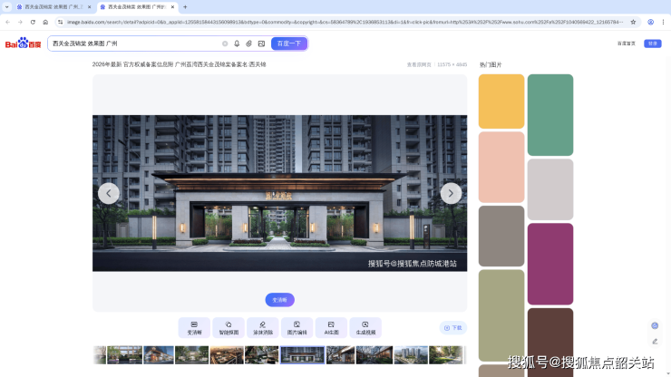Image resolution: width=671 pixels, height=377 pixels.
Task: Bookmark this page with star icon
Action: click(x=633, y=22)
